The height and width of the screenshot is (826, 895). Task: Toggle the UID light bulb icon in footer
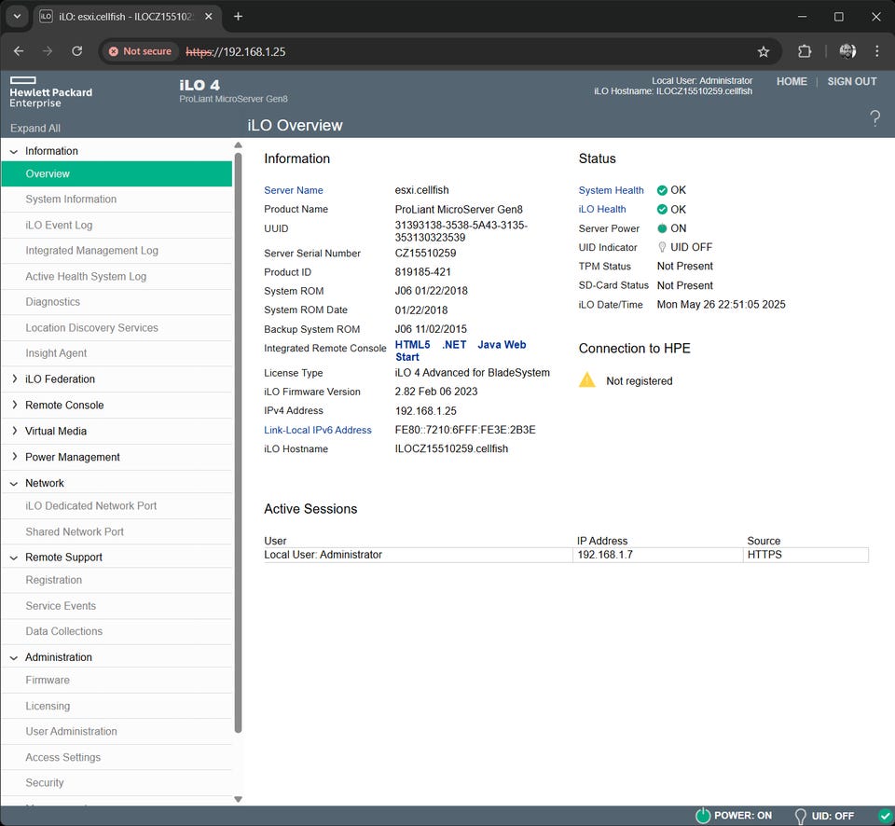[800, 816]
